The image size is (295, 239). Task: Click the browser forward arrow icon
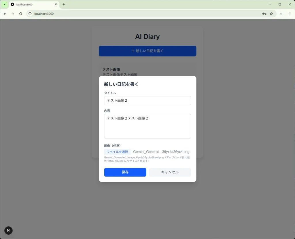[13, 14]
